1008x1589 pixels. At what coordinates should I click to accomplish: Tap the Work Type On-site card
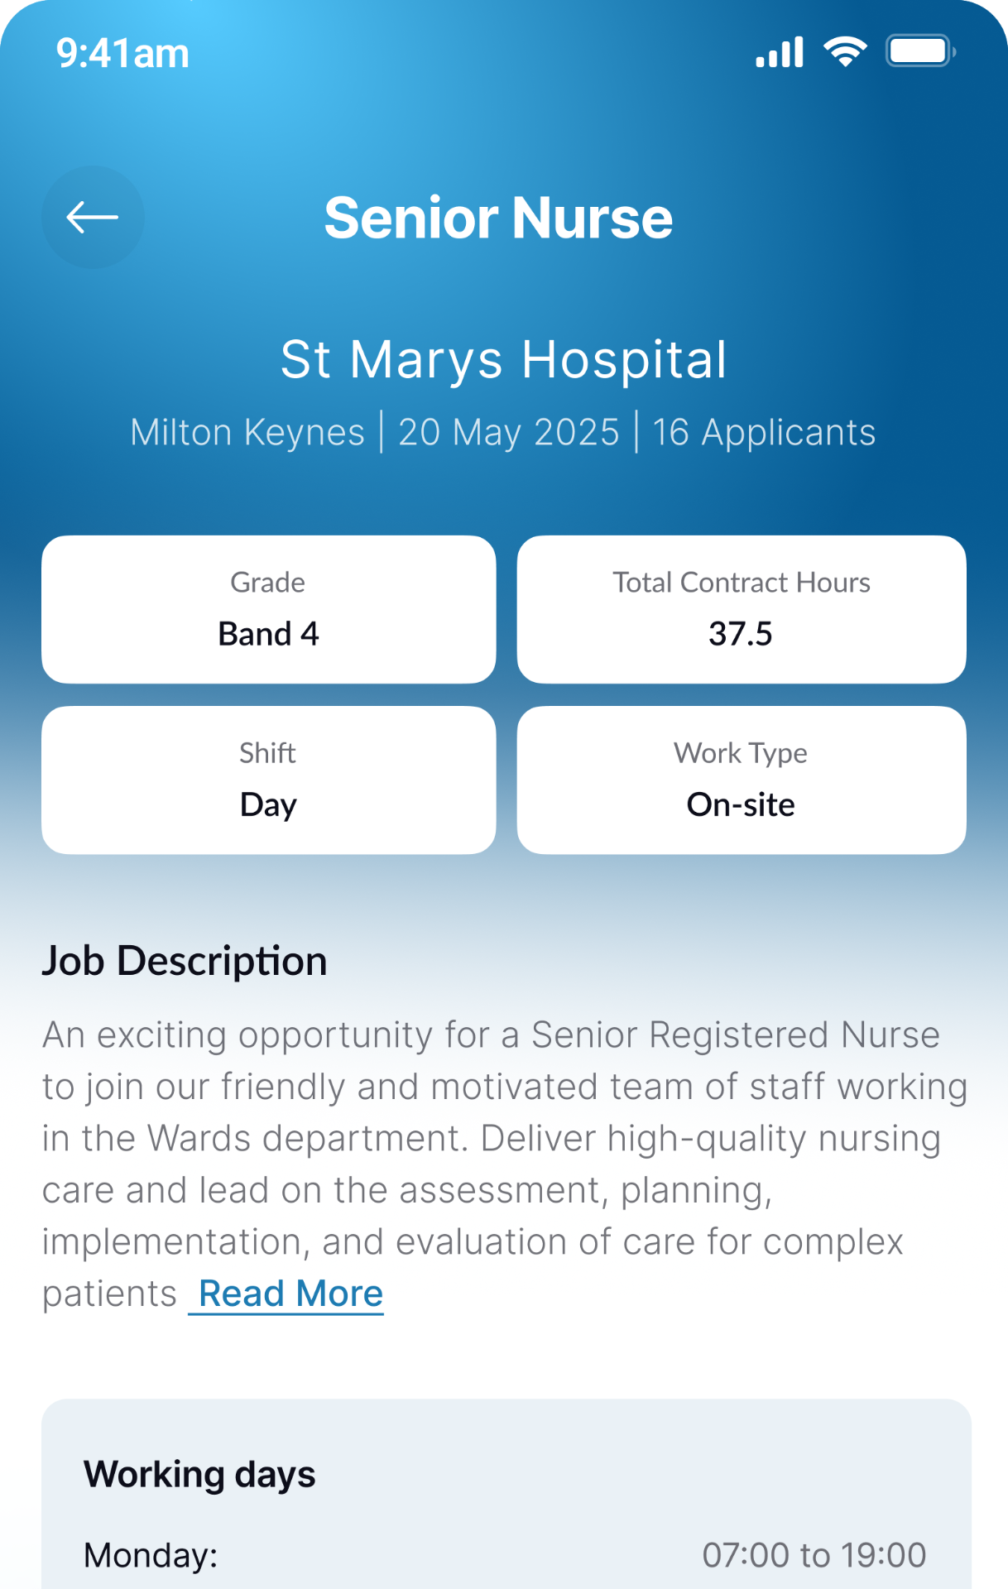[x=742, y=780]
